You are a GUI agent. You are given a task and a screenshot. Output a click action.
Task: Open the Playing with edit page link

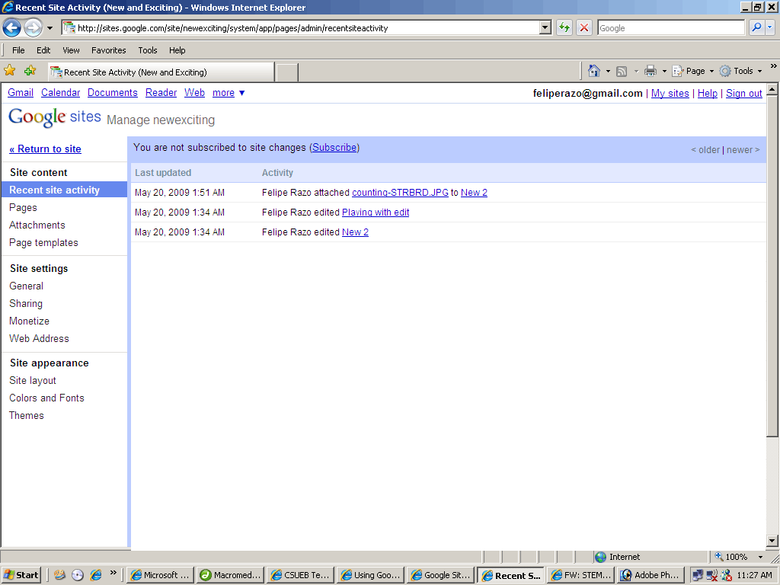pos(376,213)
